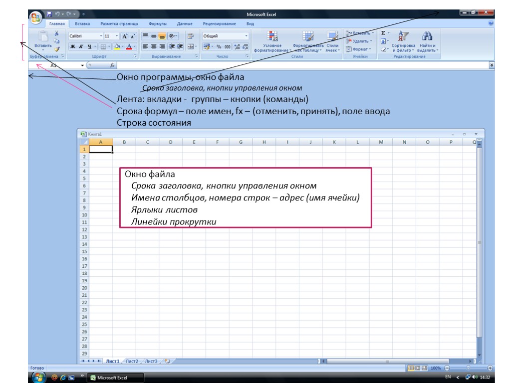The height and width of the screenshot is (383, 511).
Task: Click the zoom slider handle
Action: point(468,368)
